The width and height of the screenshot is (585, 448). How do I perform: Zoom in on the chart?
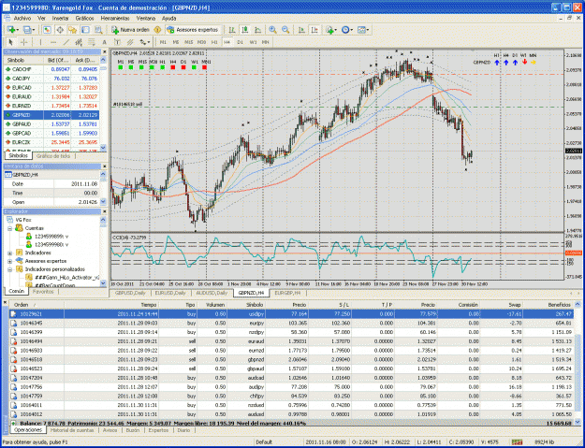click(272, 30)
